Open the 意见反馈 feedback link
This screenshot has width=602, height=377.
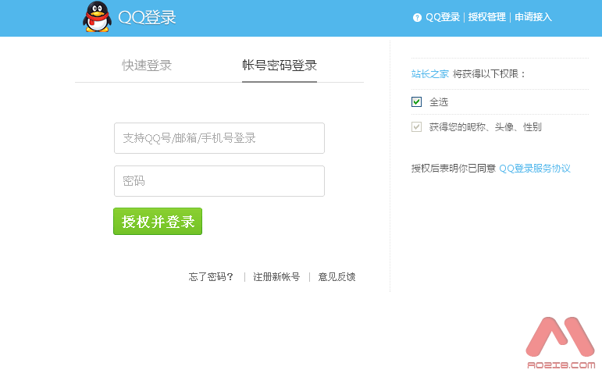pyautogui.click(x=337, y=277)
